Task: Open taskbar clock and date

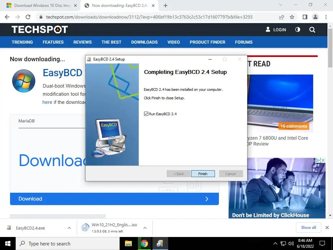Action: 305,243
